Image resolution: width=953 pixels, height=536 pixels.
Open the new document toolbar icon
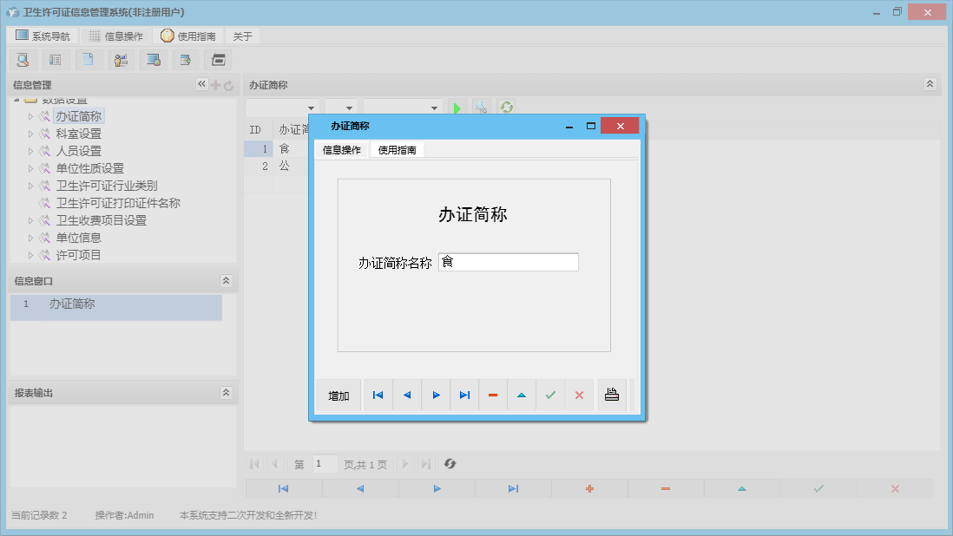tap(88, 59)
